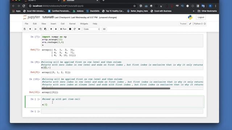Image resolution: width=232 pixels, height=130 pixels.
Task: Click the Python logo icon
Action: (190, 17)
